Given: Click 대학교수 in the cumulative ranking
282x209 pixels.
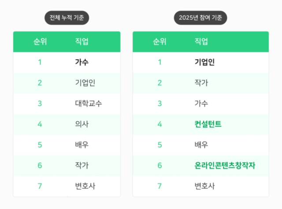Looking at the screenshot, I should pos(89,103).
